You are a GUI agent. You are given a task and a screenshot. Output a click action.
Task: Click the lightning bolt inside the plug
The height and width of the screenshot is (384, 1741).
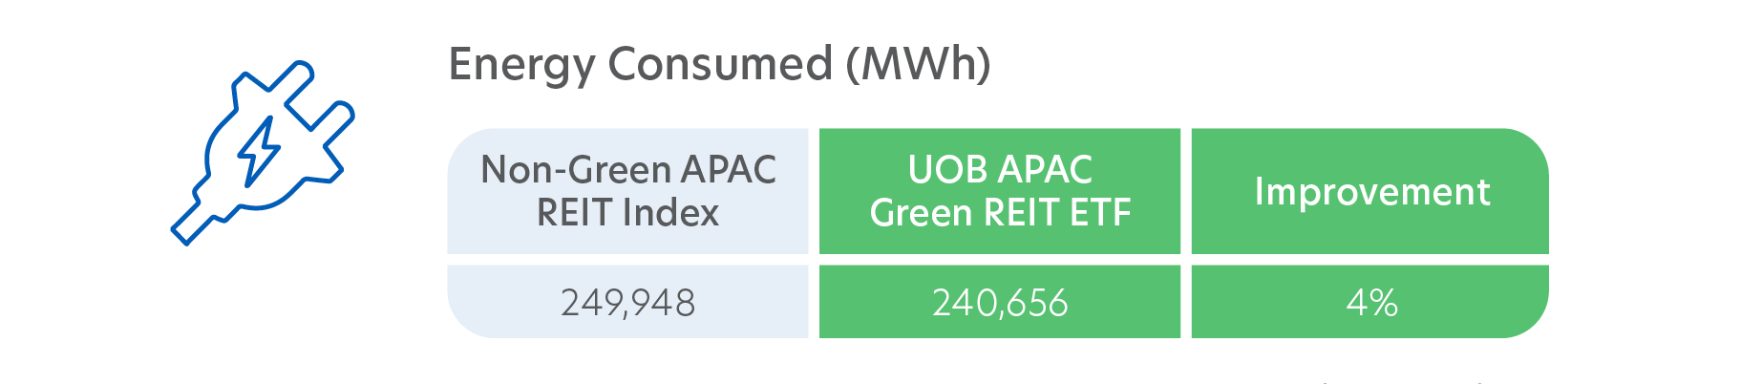pos(259,151)
